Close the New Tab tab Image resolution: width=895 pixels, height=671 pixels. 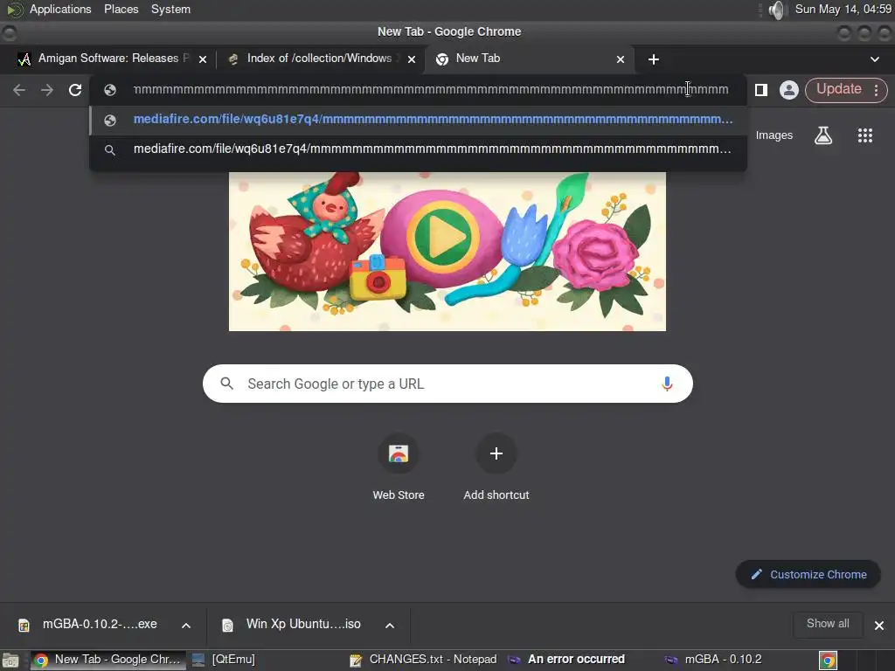pos(621,59)
